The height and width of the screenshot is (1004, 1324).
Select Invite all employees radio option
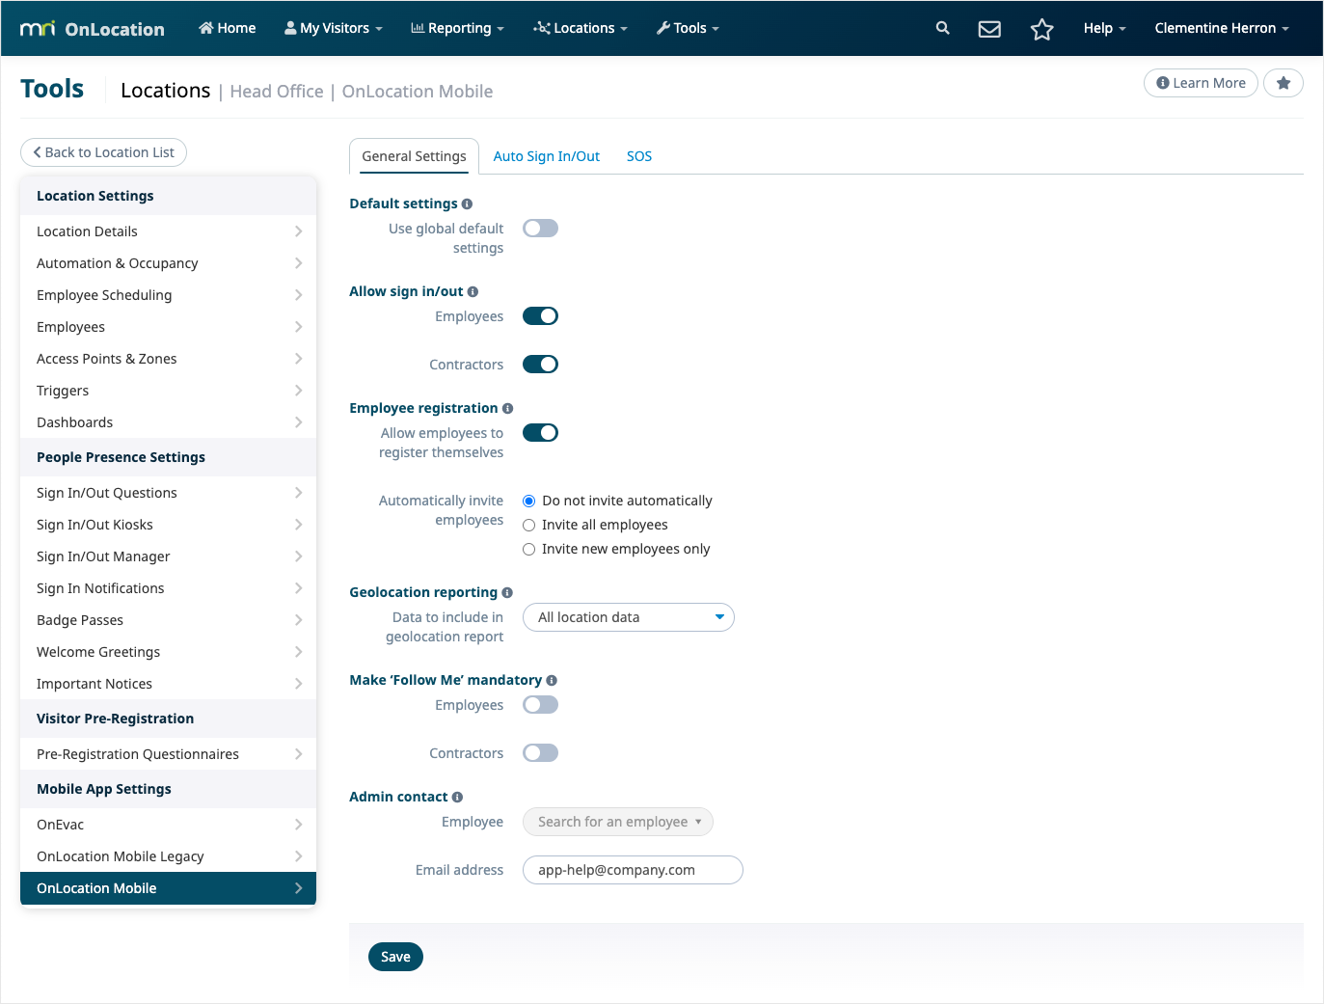[x=528, y=525]
